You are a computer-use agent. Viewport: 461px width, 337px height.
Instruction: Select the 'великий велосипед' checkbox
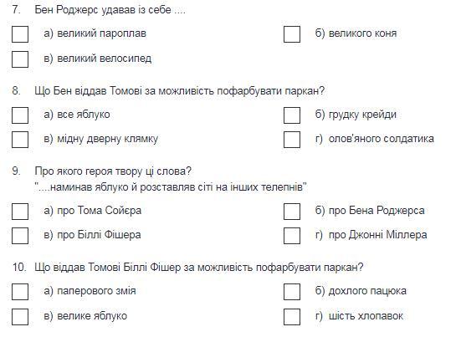click(x=20, y=59)
